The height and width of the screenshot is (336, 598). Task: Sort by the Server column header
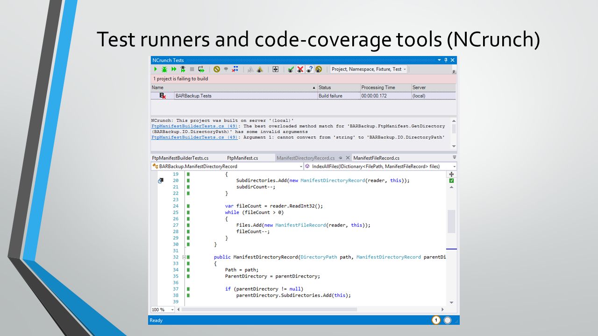tap(434, 87)
